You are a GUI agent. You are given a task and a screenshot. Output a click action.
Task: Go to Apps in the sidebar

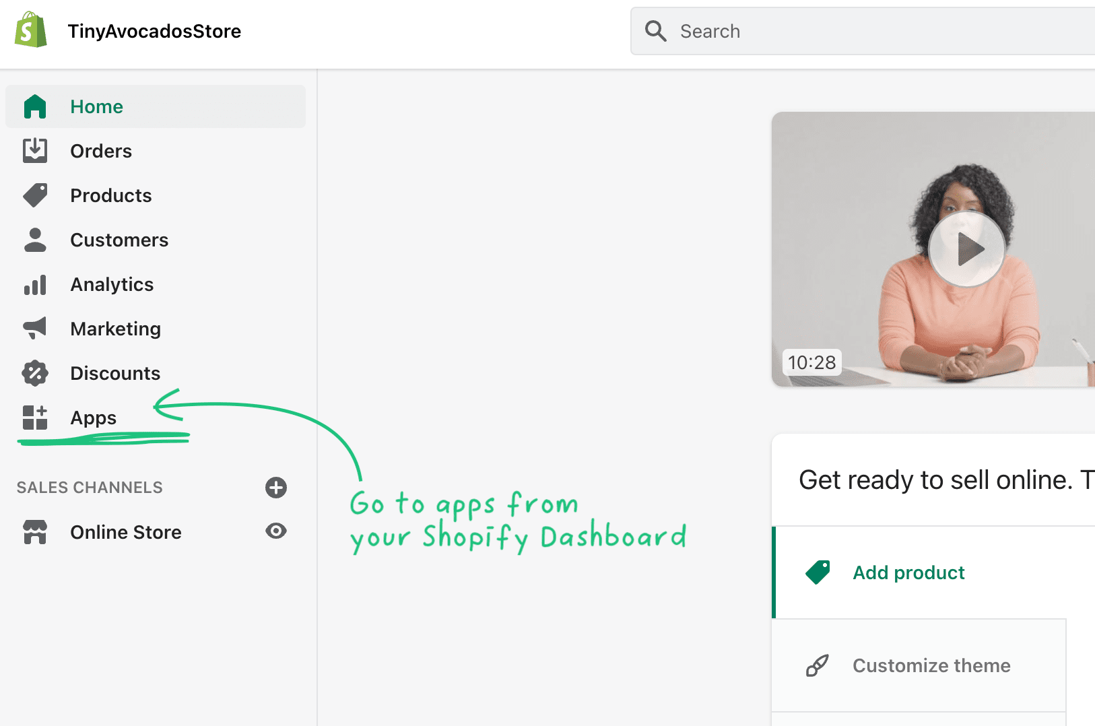click(94, 418)
